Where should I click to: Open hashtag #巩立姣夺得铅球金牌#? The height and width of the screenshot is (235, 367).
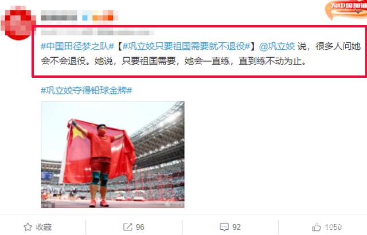tap(87, 90)
